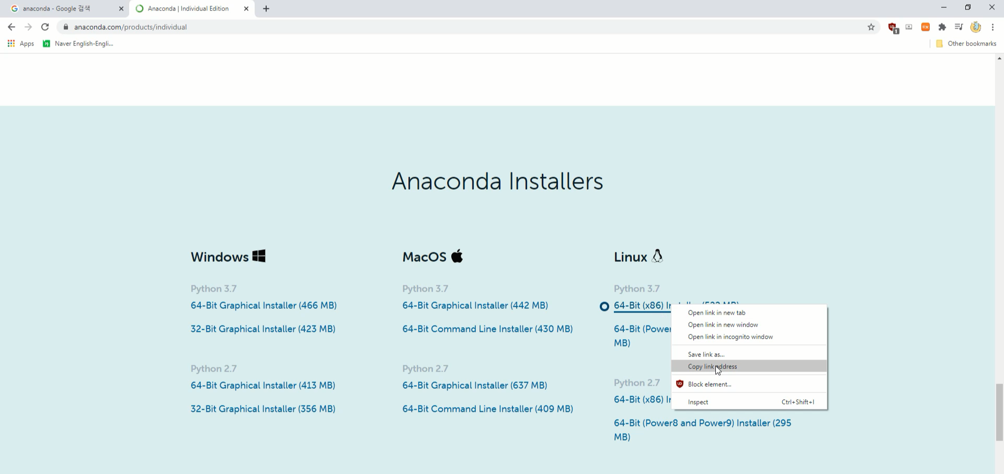Bookmark this page with the star icon
Image resolution: width=1004 pixels, height=474 pixels.
(x=871, y=27)
